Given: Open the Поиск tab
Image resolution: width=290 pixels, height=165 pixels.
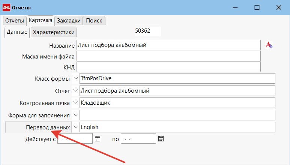Looking at the screenshot, I should tap(94, 21).
